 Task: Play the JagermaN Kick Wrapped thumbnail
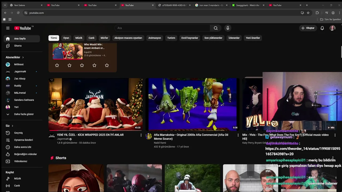pos(95,104)
